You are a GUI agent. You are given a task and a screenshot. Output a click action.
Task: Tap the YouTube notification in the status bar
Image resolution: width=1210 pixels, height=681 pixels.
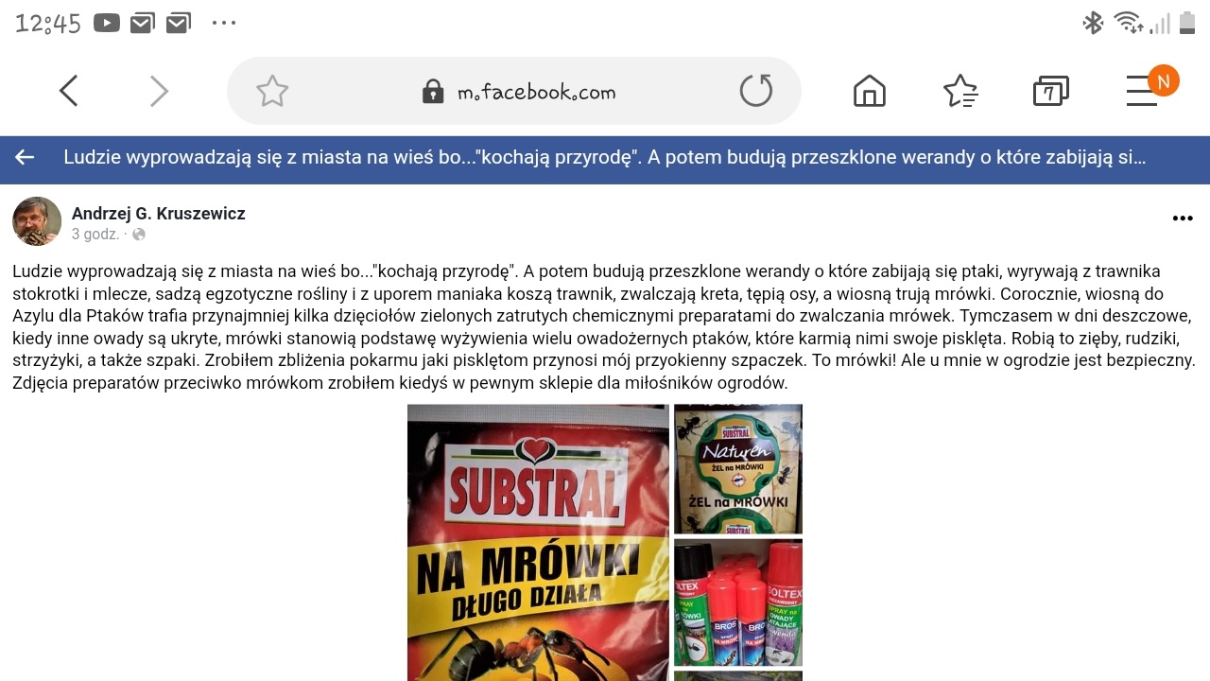[107, 23]
